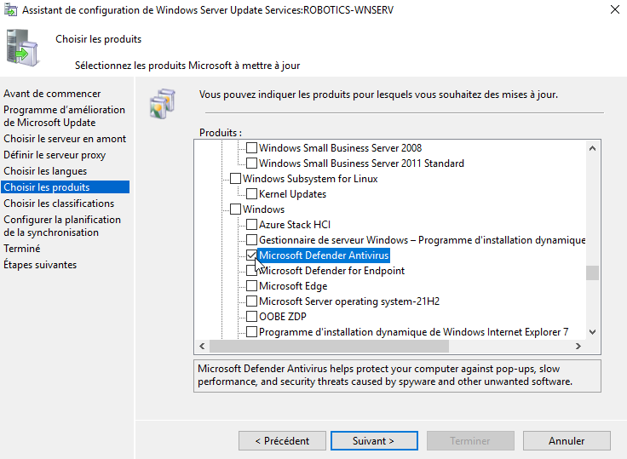Click the Suivant button
The width and height of the screenshot is (627, 459).
[374, 440]
